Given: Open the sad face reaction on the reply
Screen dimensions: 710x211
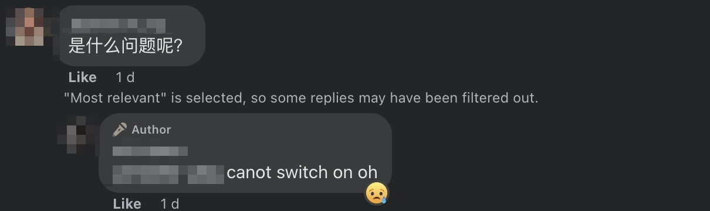Looking at the screenshot, I should [x=376, y=193].
